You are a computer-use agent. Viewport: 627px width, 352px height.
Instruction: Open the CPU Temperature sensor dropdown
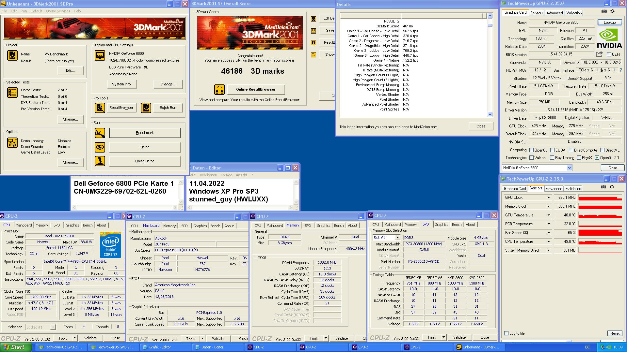[549, 242]
